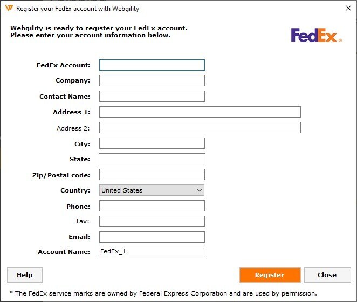357x302 pixels.
Task: Close the FedEx registration dialog via Close button
Action: [x=327, y=275]
